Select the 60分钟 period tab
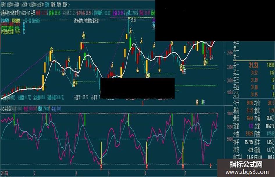The width and height of the screenshot is (275, 177). [40, 5]
